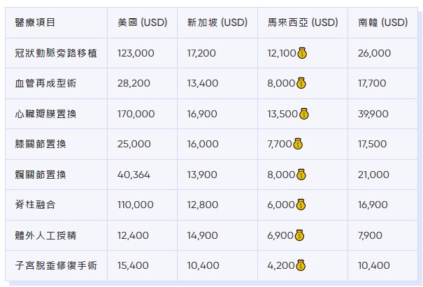The image size is (423, 287).
Task: Click money bag icon in 髖關節置換 row
Action: 301,175
